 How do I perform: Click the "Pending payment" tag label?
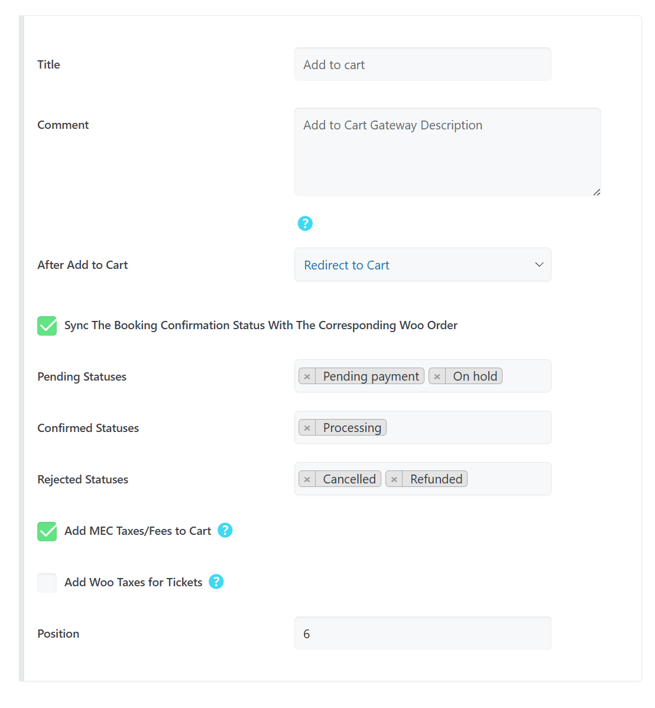click(370, 376)
